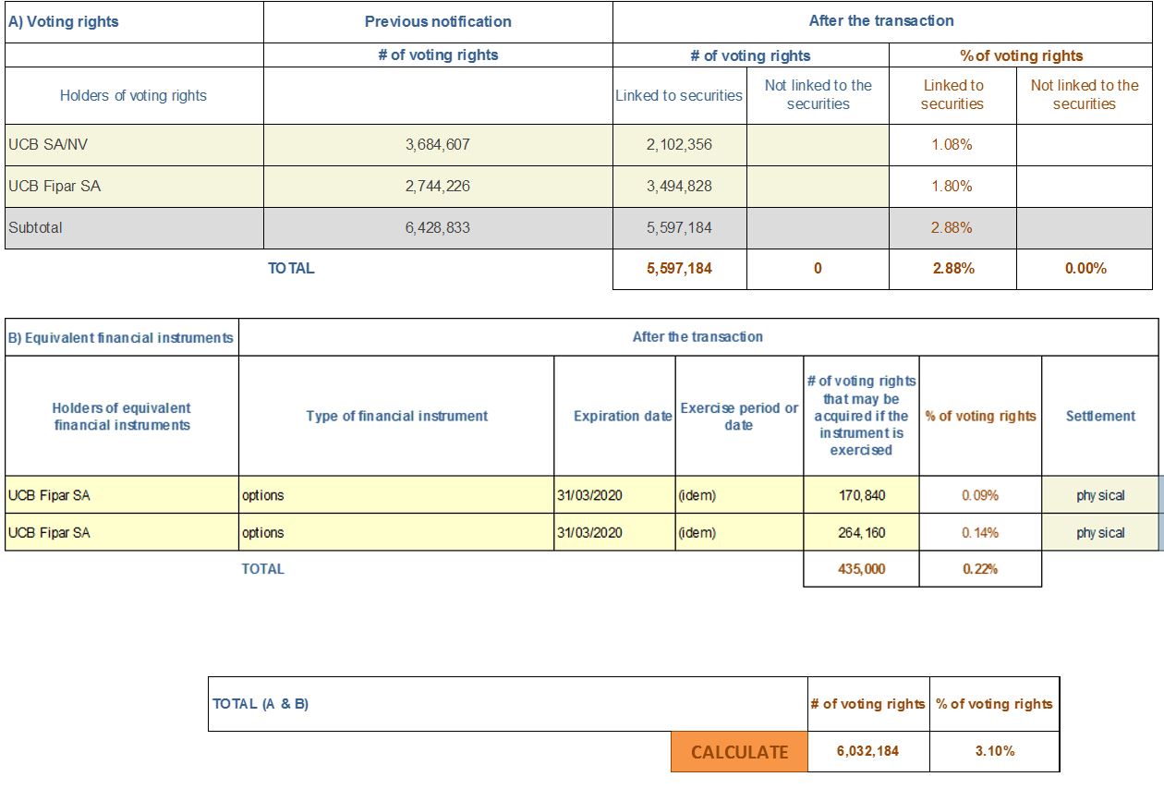The height and width of the screenshot is (801, 1164).
Task: Select "After the transaction" header in Voting rights table
Action: (881, 20)
